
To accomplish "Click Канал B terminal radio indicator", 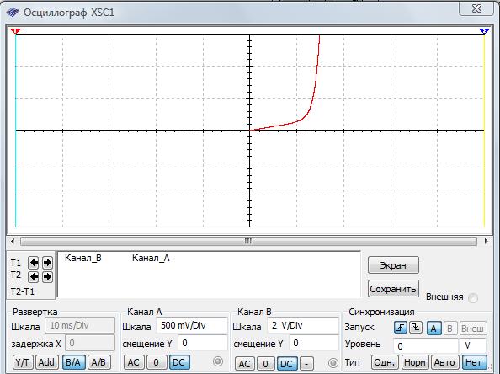I will coord(332,363).
